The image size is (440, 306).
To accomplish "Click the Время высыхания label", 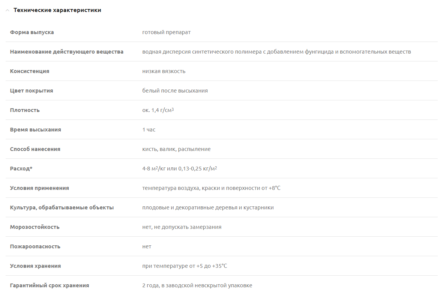I will (36, 130).
